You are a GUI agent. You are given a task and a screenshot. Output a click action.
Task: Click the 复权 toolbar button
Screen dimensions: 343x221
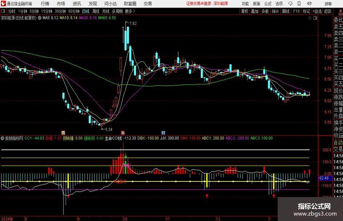tap(245, 11)
